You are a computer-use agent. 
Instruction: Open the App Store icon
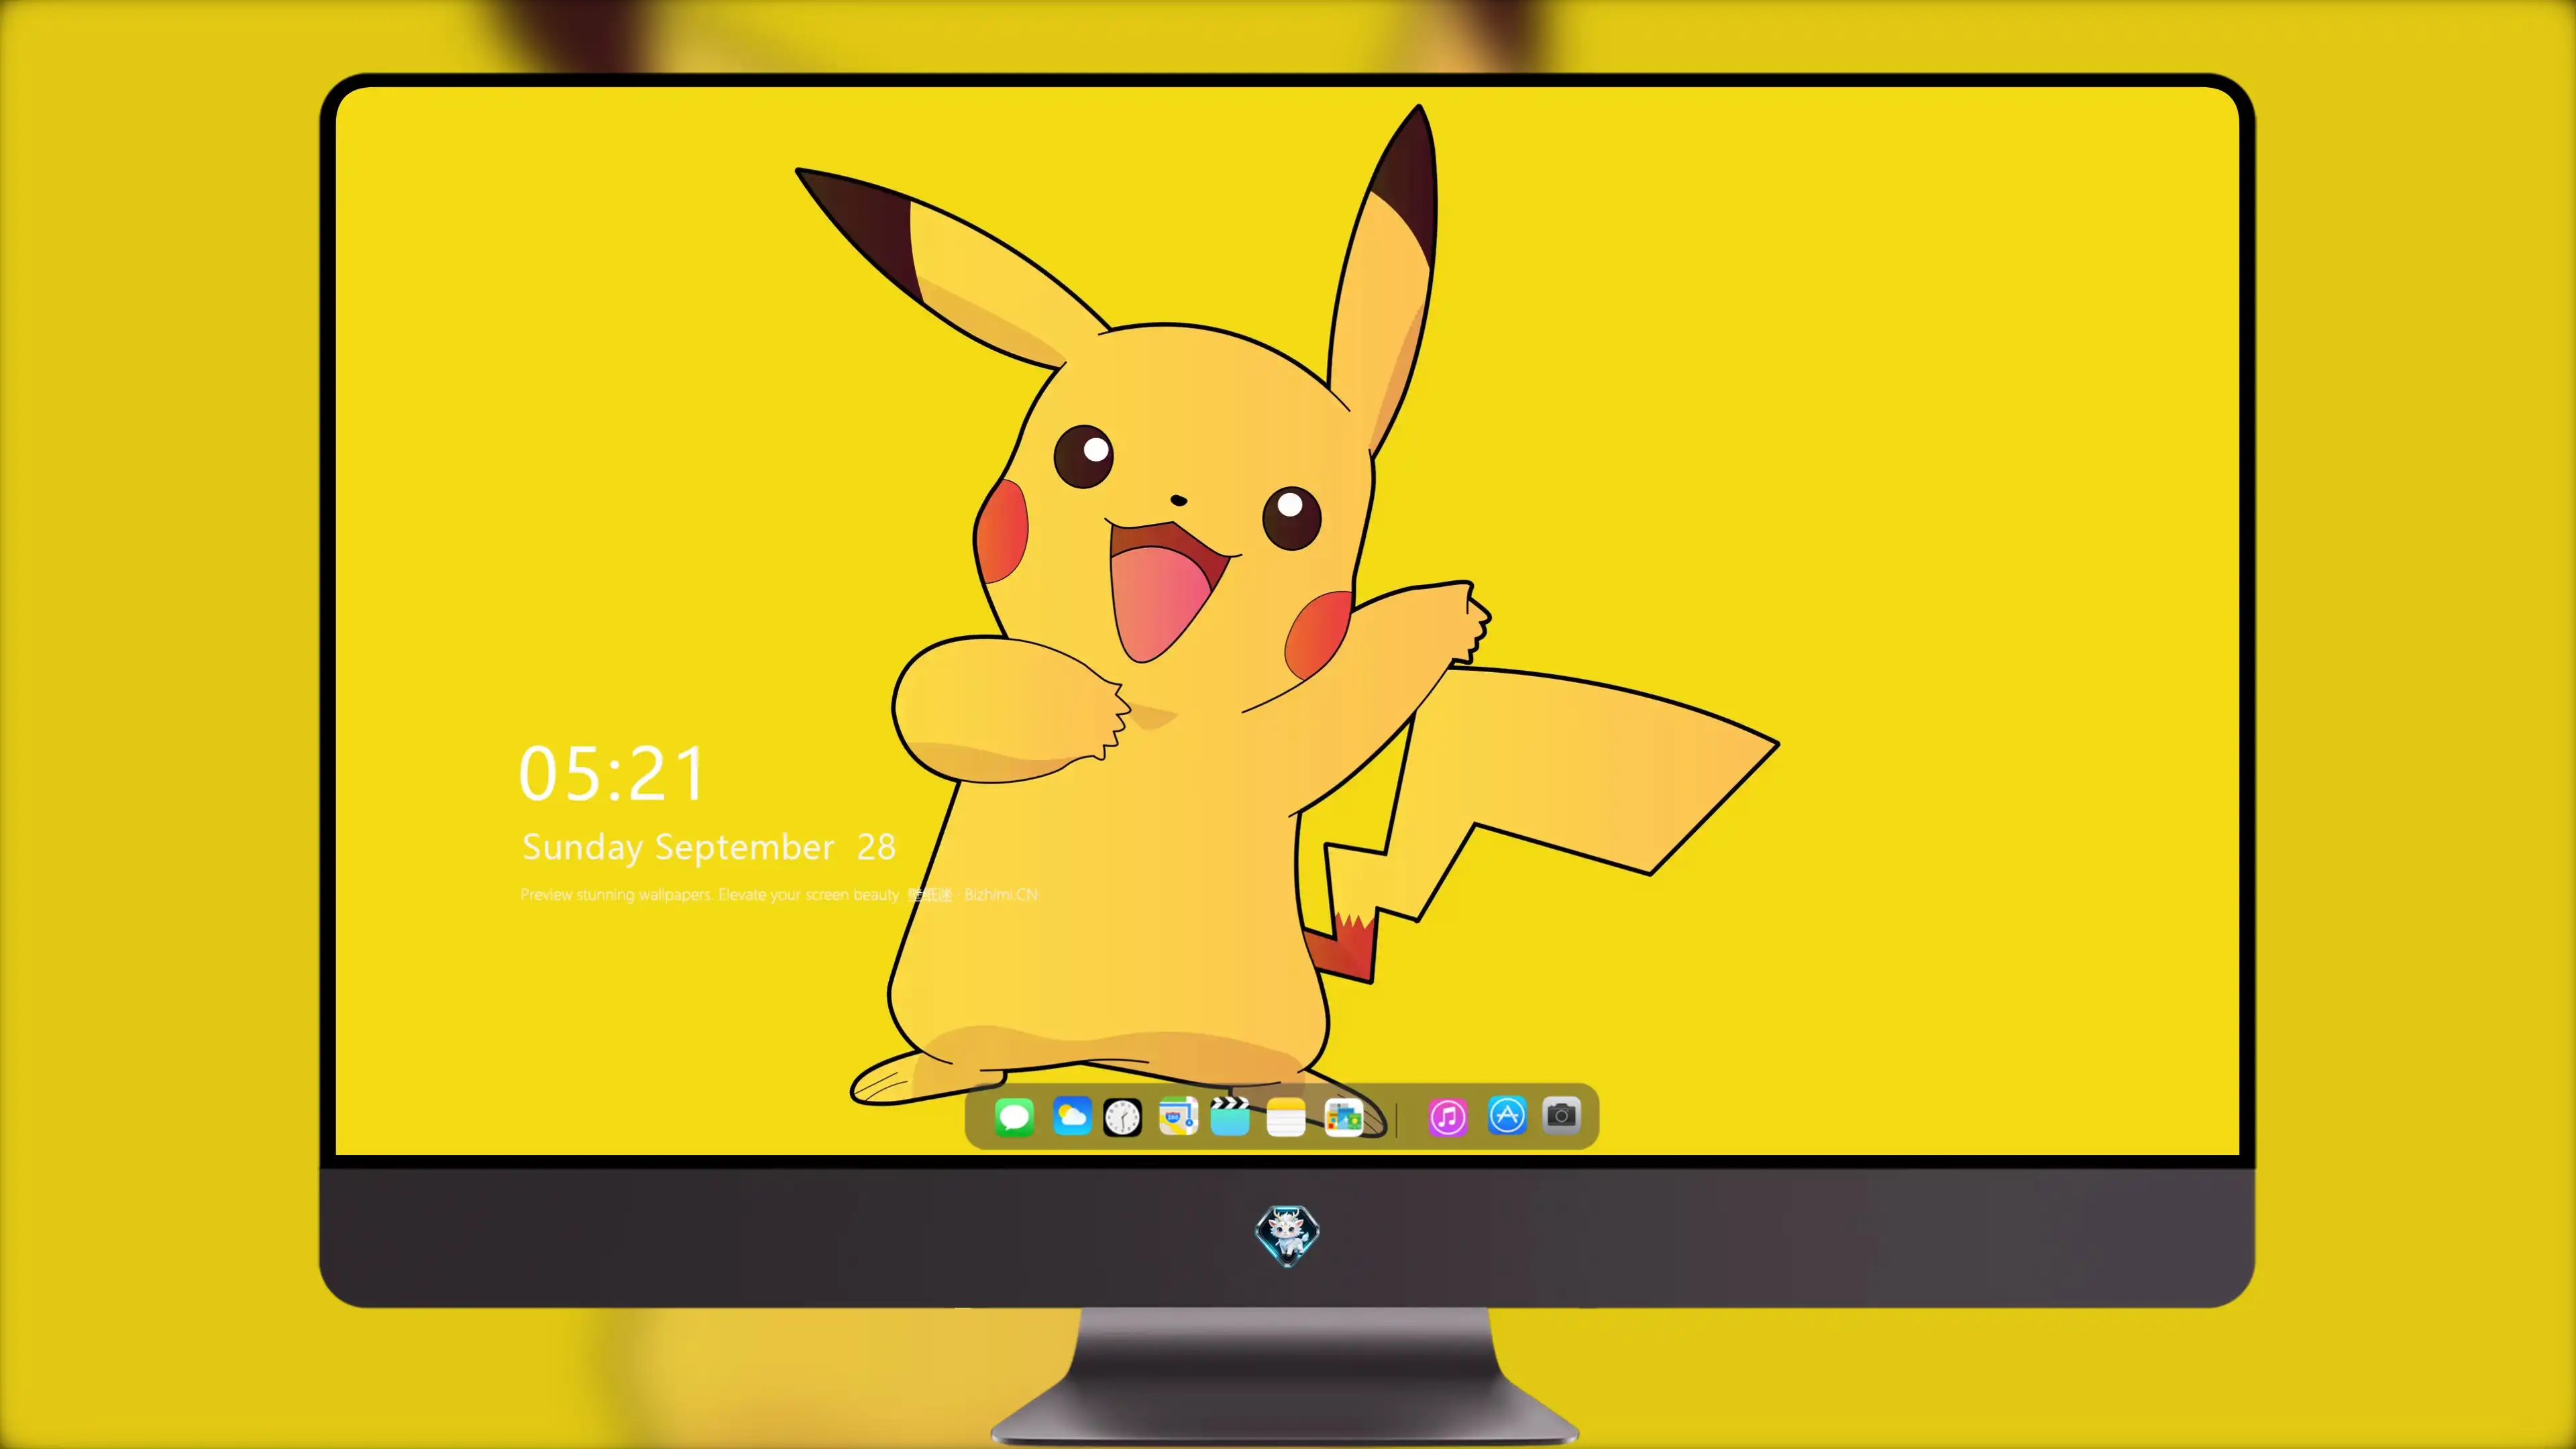coord(1507,1116)
